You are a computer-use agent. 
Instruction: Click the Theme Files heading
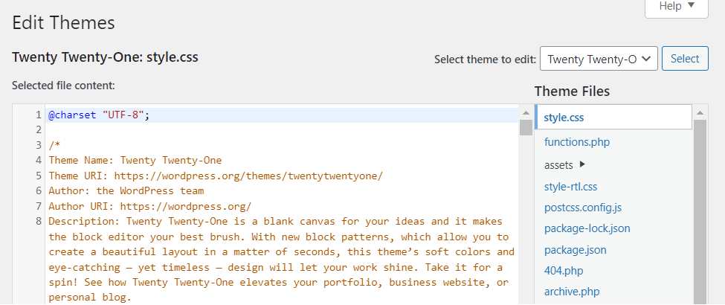[x=572, y=91]
